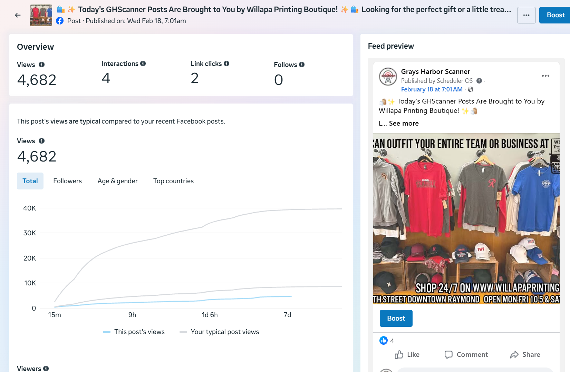The height and width of the screenshot is (372, 570).
Task: Expand post text with See more
Action: tap(404, 124)
